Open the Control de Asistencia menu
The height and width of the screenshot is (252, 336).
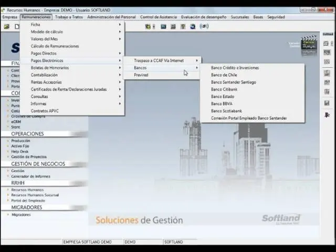coord(159,17)
